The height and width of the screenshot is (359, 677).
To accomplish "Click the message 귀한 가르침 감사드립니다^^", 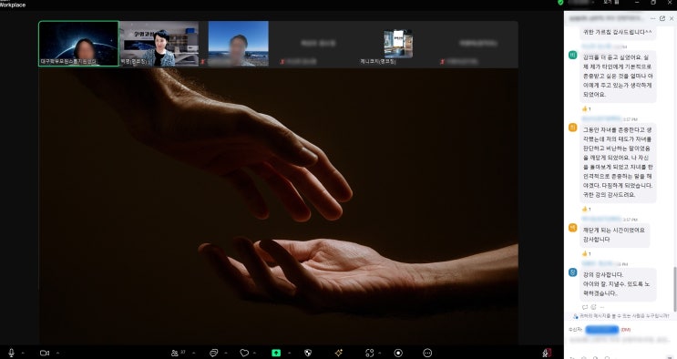I will (618, 32).
